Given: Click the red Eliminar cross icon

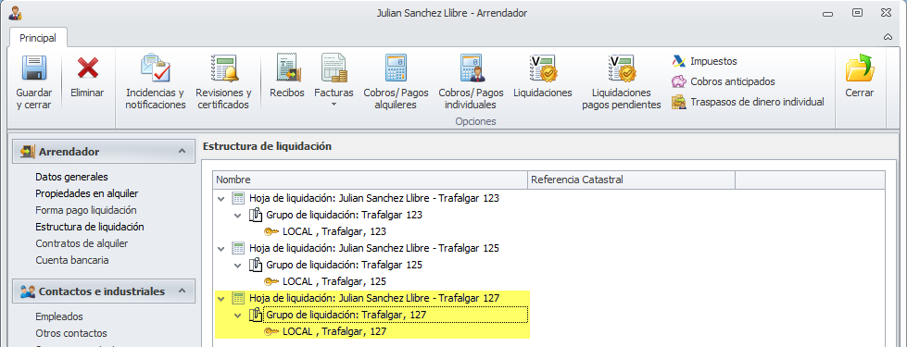Looking at the screenshot, I should [88, 68].
